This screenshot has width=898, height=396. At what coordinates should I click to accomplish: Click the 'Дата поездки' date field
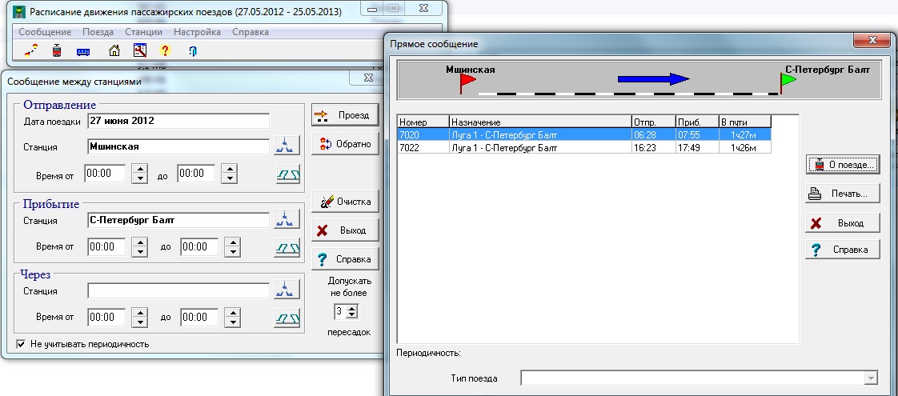[178, 121]
